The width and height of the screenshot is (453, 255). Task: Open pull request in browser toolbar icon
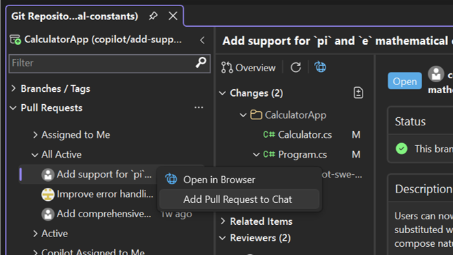point(320,67)
